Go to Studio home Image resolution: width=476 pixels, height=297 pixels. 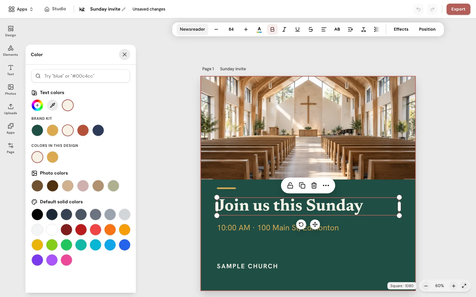pyautogui.click(x=56, y=9)
